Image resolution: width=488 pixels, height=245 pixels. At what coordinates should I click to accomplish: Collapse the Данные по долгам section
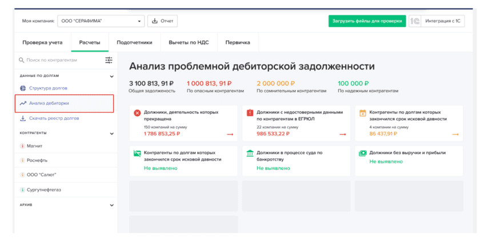112,76
